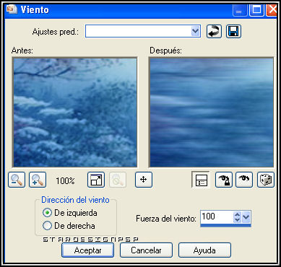Click the Fuerza del viento value field
This screenshot has width=281, height=267.
[217, 217]
